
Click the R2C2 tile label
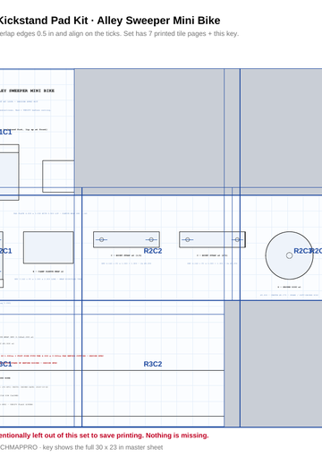coord(153,251)
